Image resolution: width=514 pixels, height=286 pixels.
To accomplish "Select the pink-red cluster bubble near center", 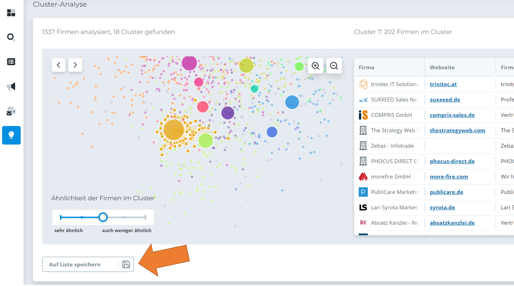I will point(203,106).
